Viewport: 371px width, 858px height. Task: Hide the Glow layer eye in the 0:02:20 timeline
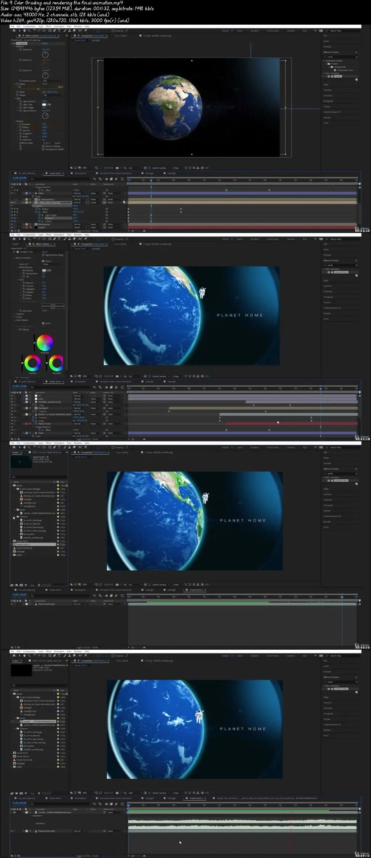(x=12, y=193)
